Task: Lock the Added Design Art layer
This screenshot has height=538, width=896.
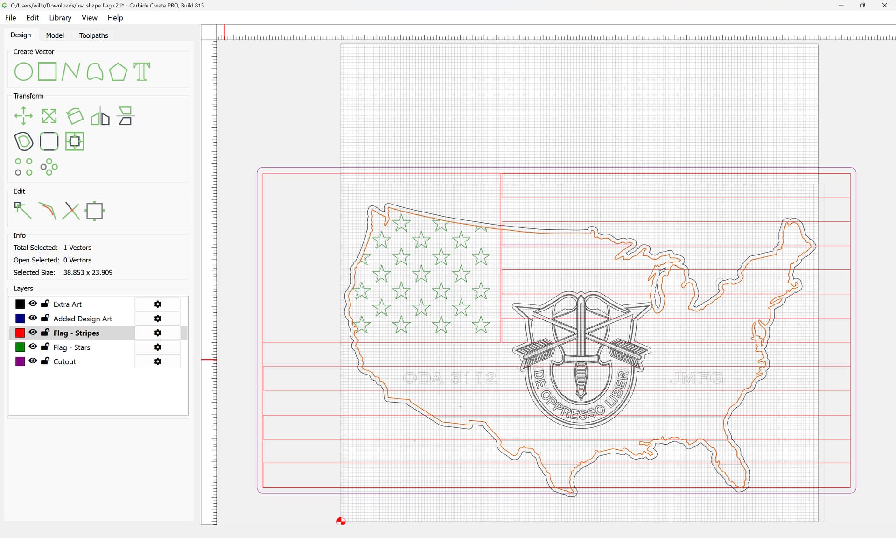Action: [x=45, y=318]
